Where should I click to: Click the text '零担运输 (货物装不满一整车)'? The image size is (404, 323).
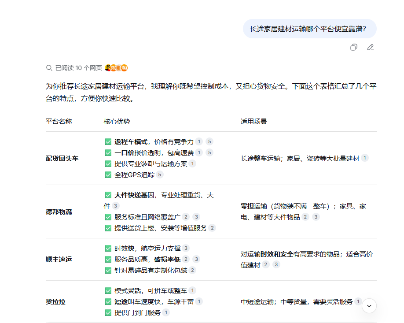coord(285,206)
